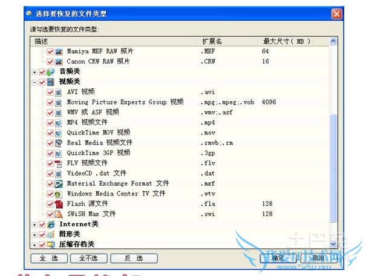Click the 图形类 graphics category icon
The height and width of the screenshot is (276, 366).
click(50, 235)
